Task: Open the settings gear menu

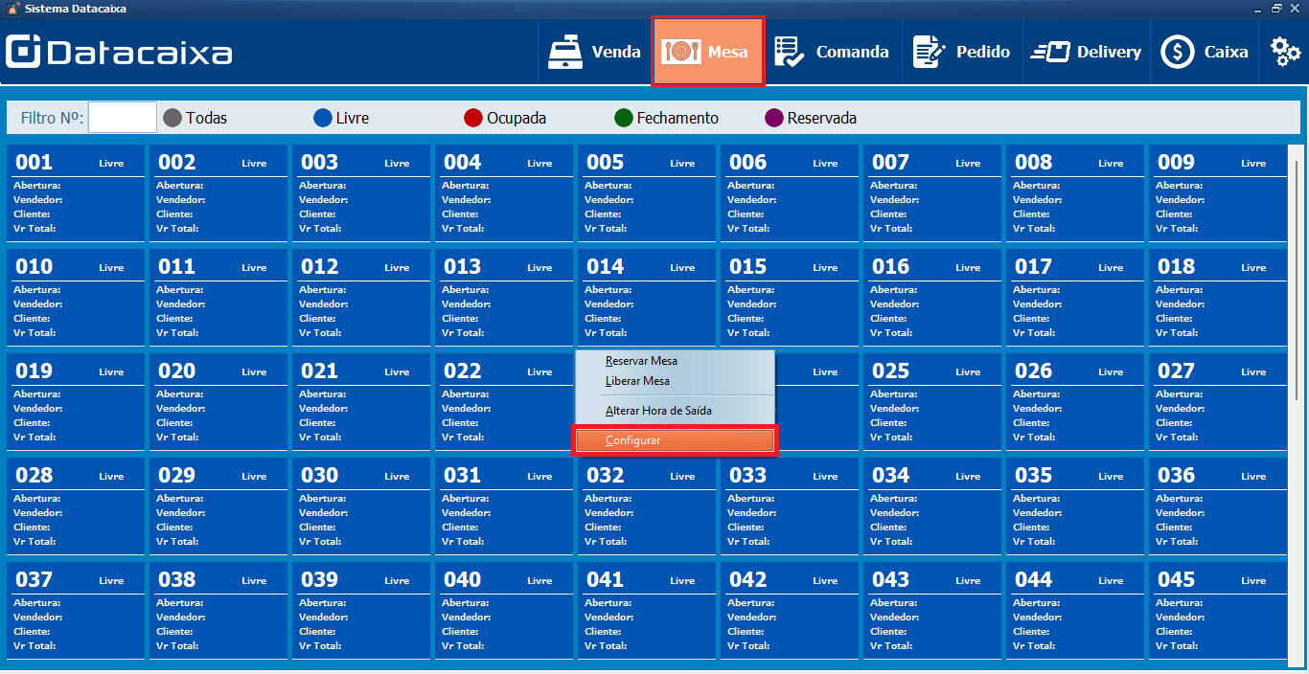Action: point(1284,51)
